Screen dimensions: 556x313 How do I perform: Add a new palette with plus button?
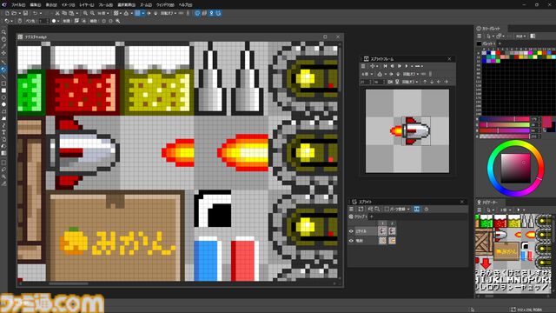pyautogui.click(x=500, y=43)
